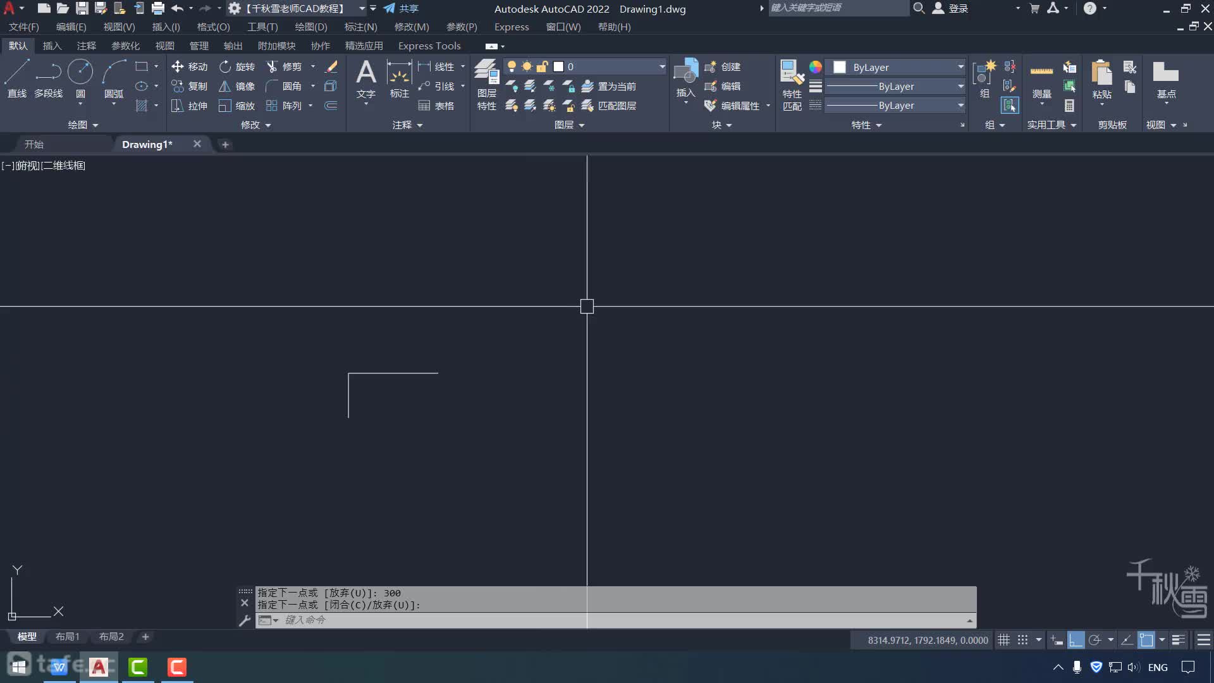This screenshot has height=683, width=1214.
Task: Open snap settings dropdown arrow in status bar
Action: pos(1038,640)
